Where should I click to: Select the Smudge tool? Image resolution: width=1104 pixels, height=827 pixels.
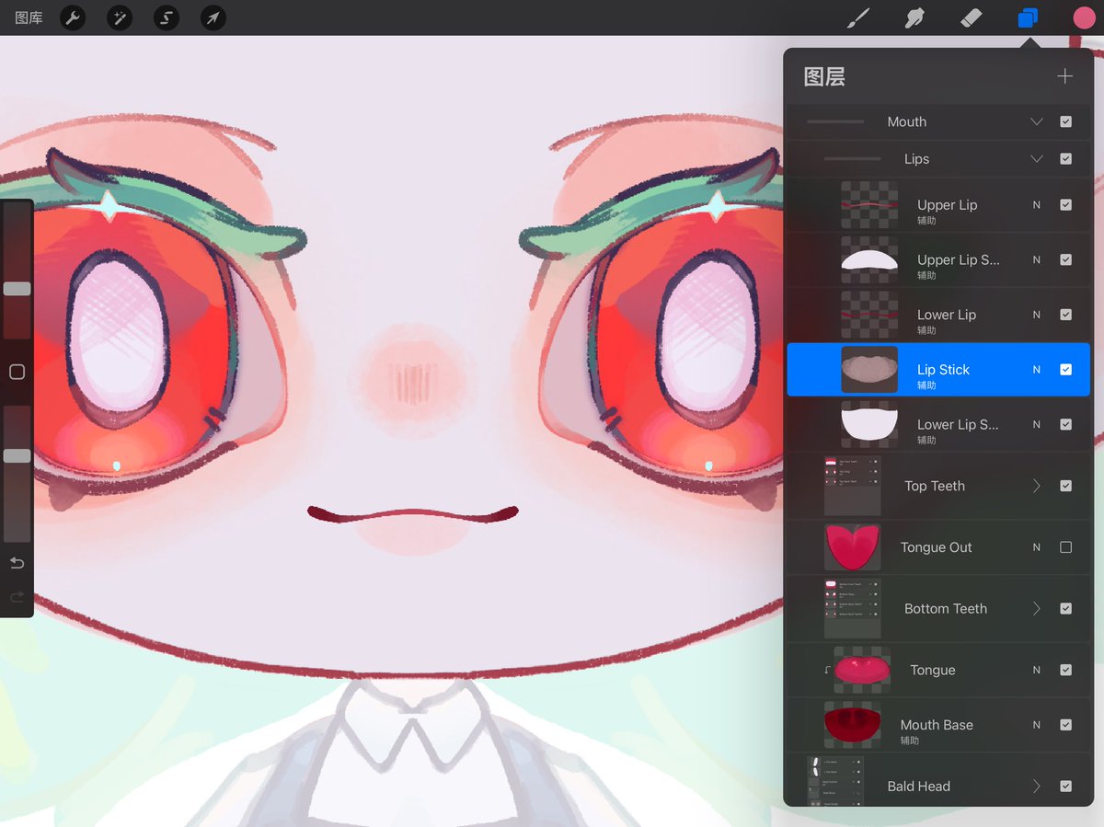click(x=914, y=17)
